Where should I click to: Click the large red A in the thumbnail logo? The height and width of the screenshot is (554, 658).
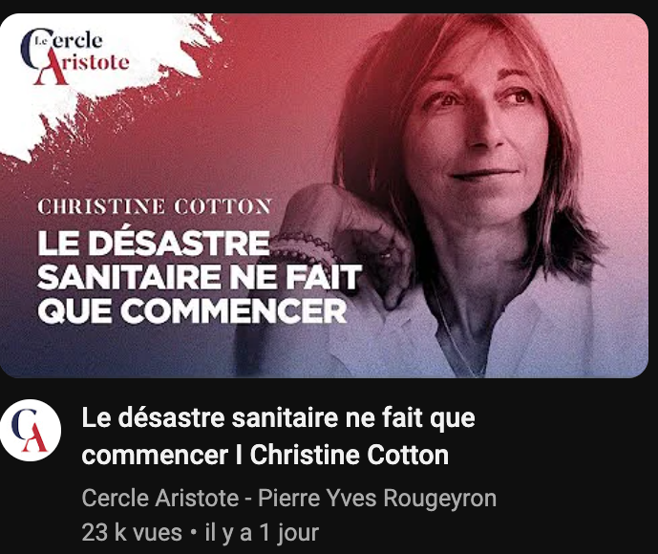click(x=52, y=69)
